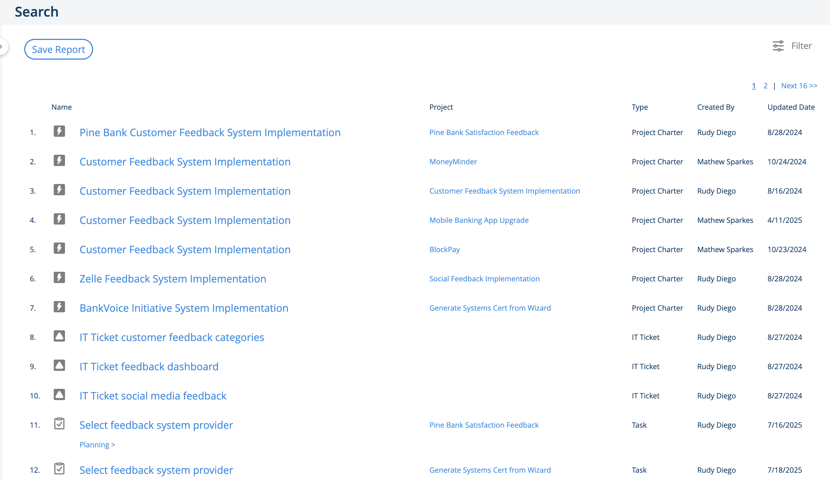Click the task checkbox icon in row 11

(59, 424)
